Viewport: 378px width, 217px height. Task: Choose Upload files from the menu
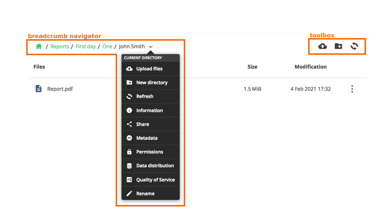point(151,69)
